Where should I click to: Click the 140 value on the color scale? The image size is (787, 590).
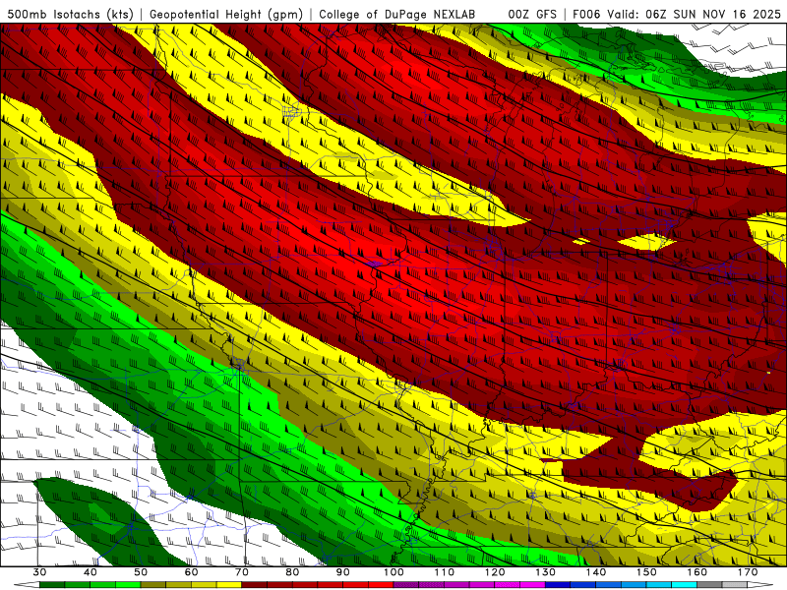pos(596,572)
